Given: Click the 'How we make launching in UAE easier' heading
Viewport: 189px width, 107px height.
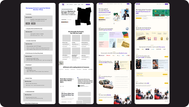Looking at the screenshot, I should pos(105,77).
